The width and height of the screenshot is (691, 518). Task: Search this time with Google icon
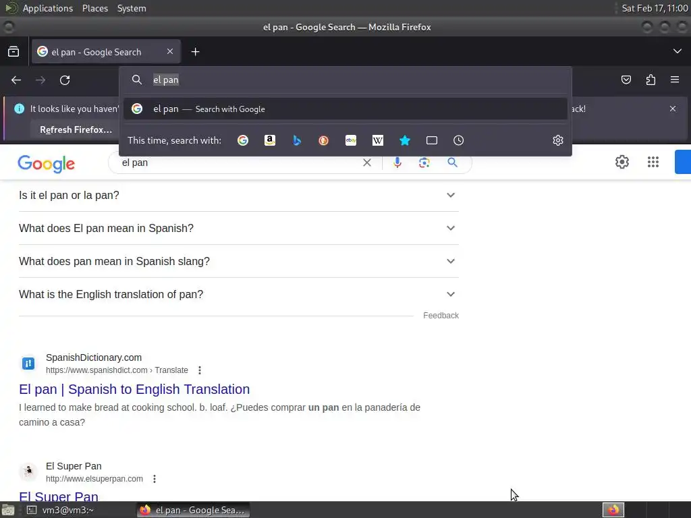pos(243,140)
